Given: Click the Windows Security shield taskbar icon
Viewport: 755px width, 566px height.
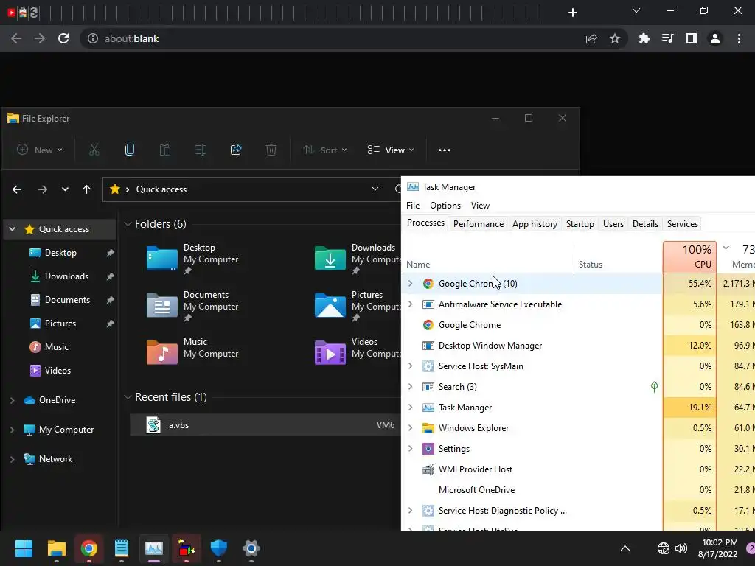Looking at the screenshot, I should pyautogui.click(x=218, y=548).
